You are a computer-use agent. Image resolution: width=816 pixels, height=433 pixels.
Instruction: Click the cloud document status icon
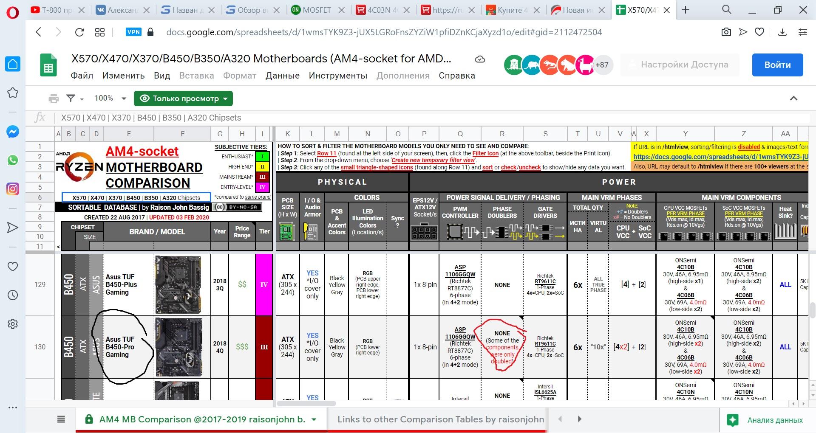(480, 59)
